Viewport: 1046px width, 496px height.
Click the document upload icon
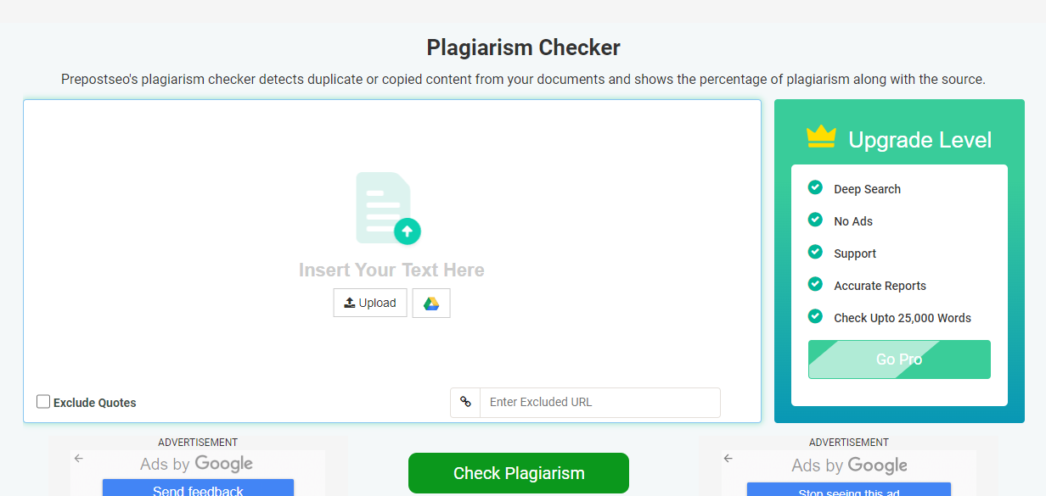[x=388, y=209]
